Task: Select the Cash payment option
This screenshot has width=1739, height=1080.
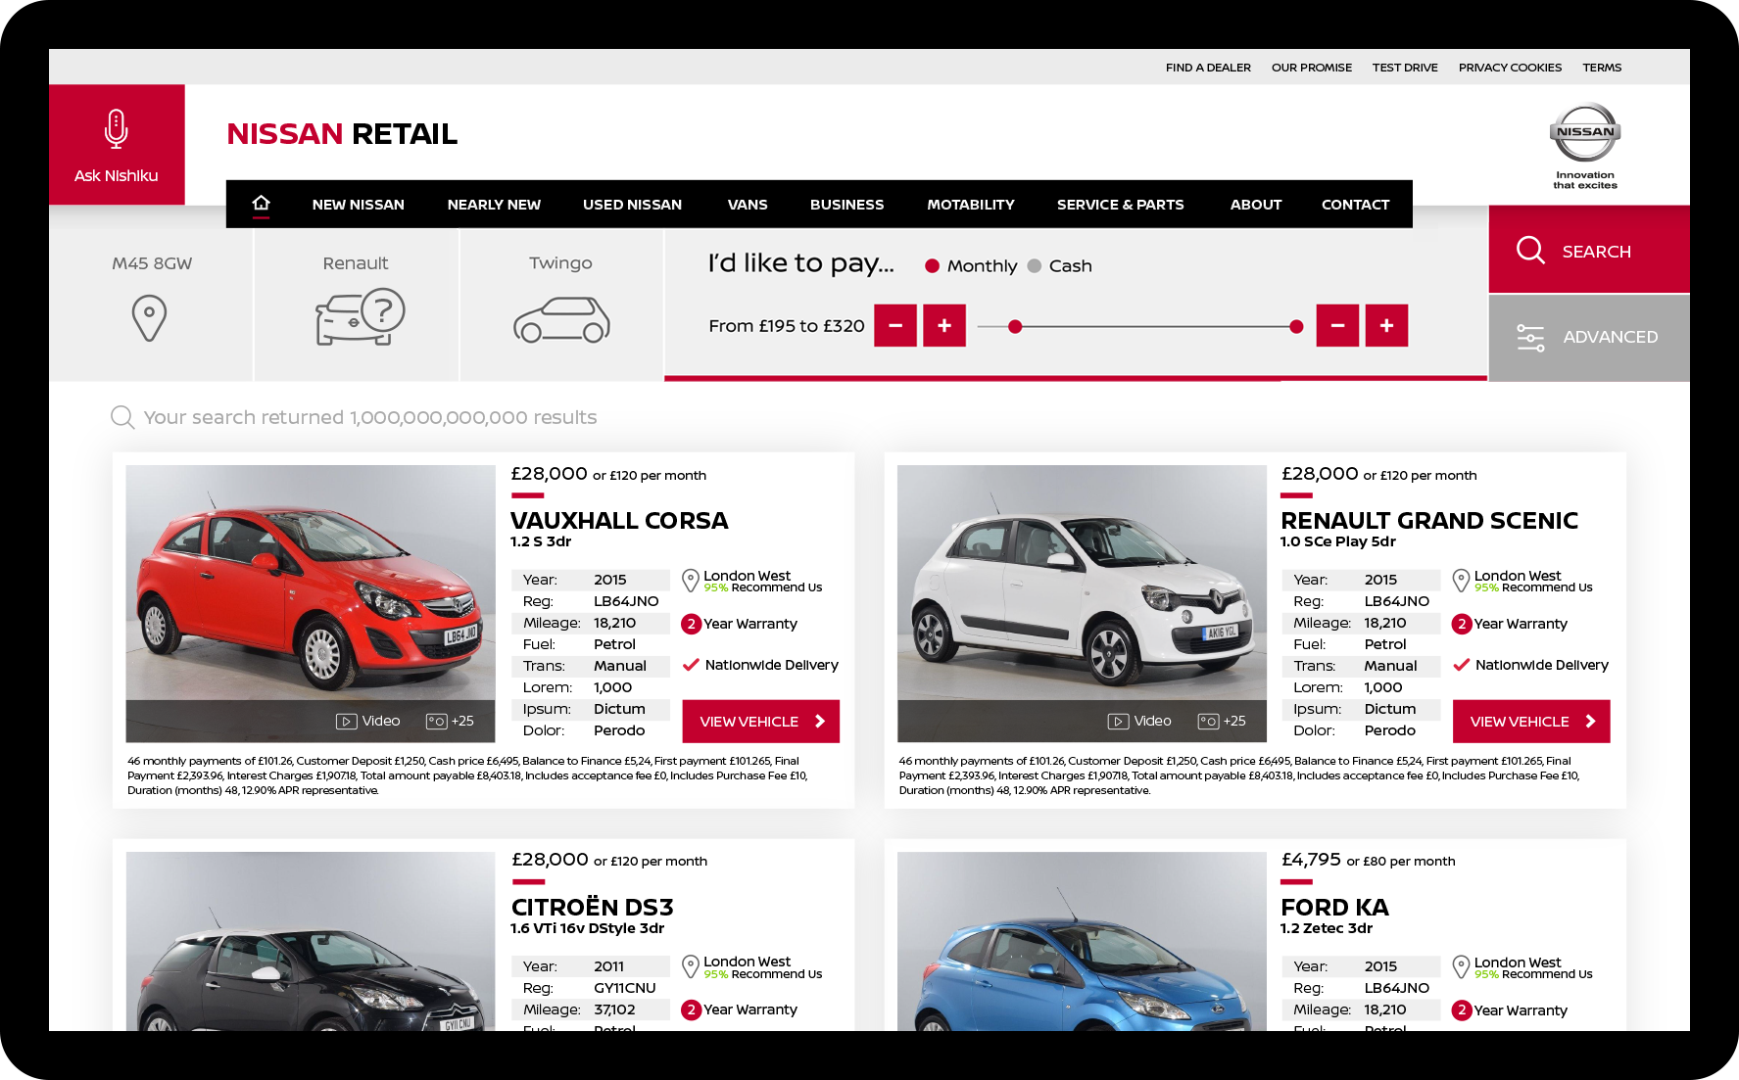Action: 1035,266
